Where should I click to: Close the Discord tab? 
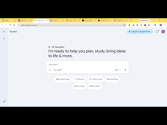63,20
